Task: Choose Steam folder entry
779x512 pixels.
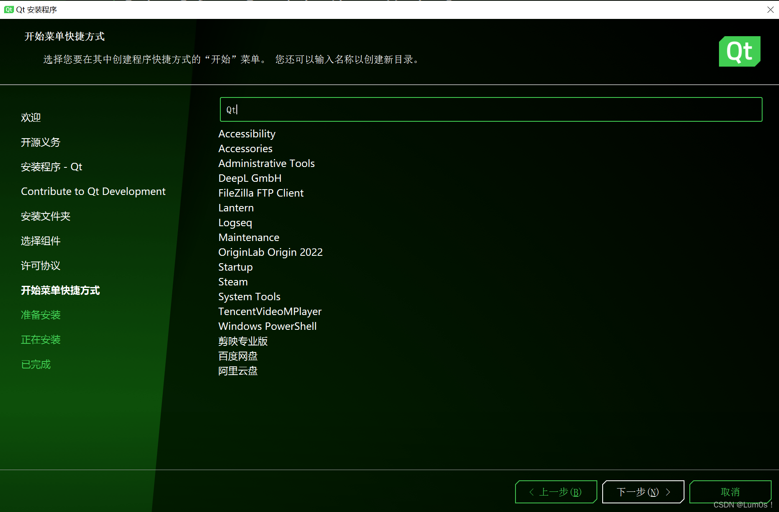Action: [x=233, y=282]
